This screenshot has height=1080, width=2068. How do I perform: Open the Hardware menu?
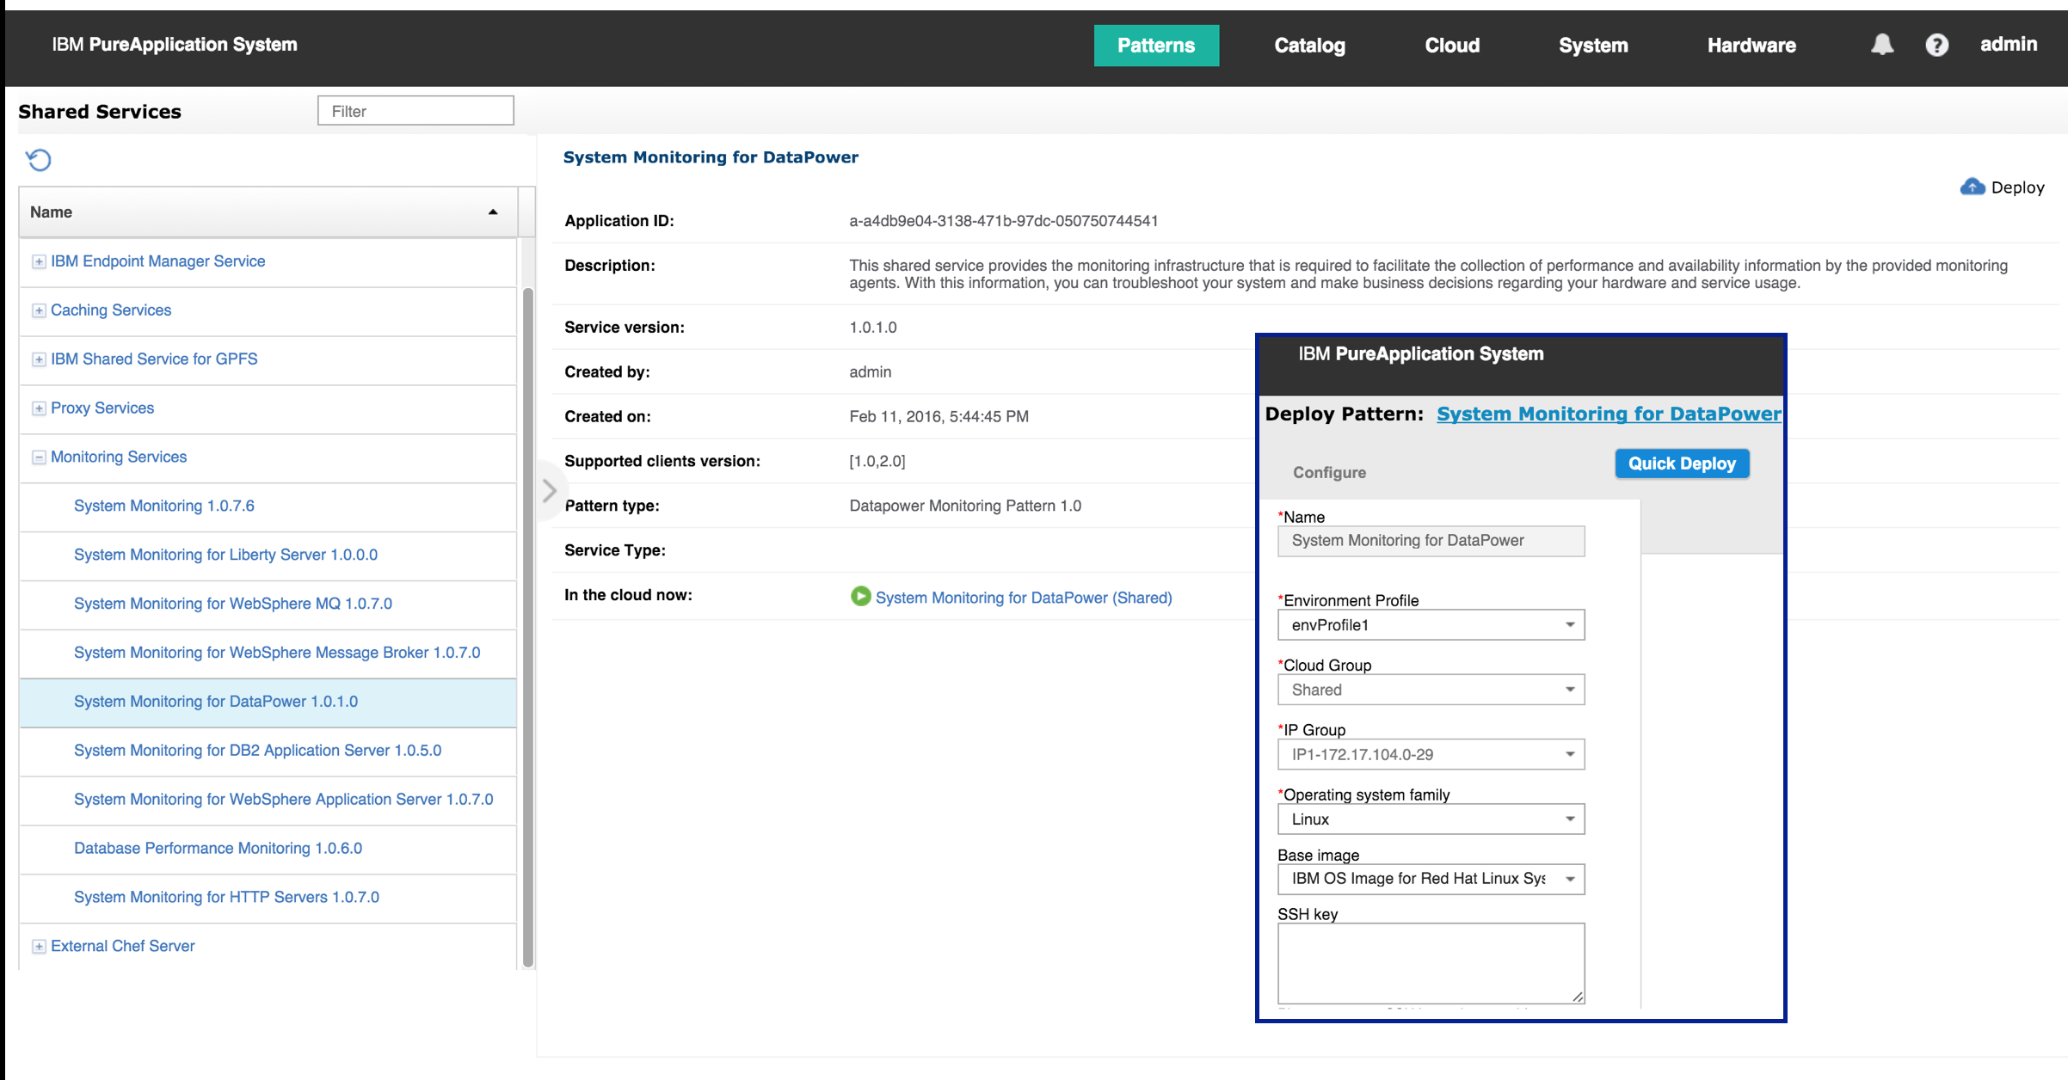pos(1751,46)
